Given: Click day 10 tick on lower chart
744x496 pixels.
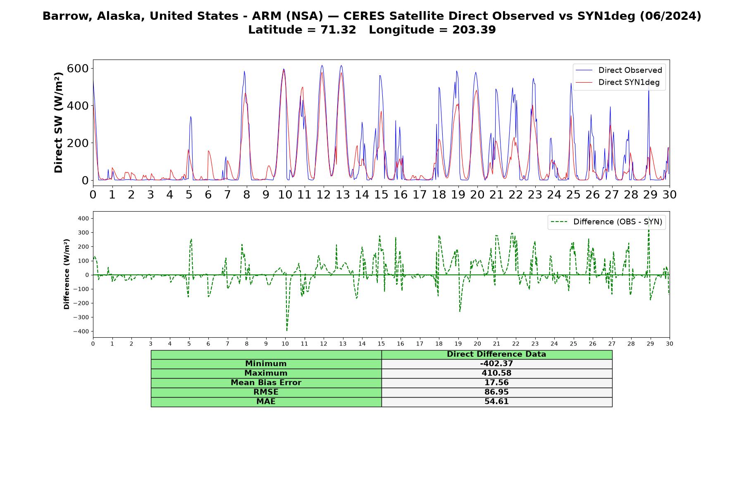Looking at the screenshot, I should pos(285,343).
